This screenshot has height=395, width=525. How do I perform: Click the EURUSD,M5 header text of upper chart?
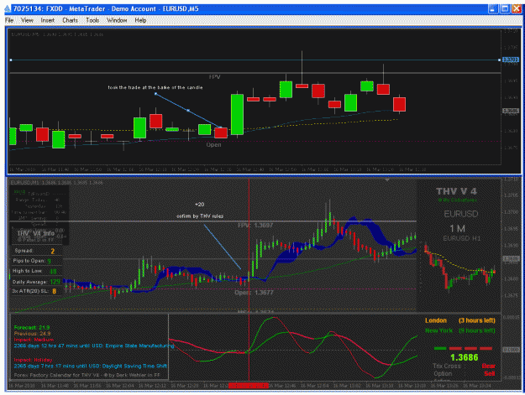pos(57,34)
